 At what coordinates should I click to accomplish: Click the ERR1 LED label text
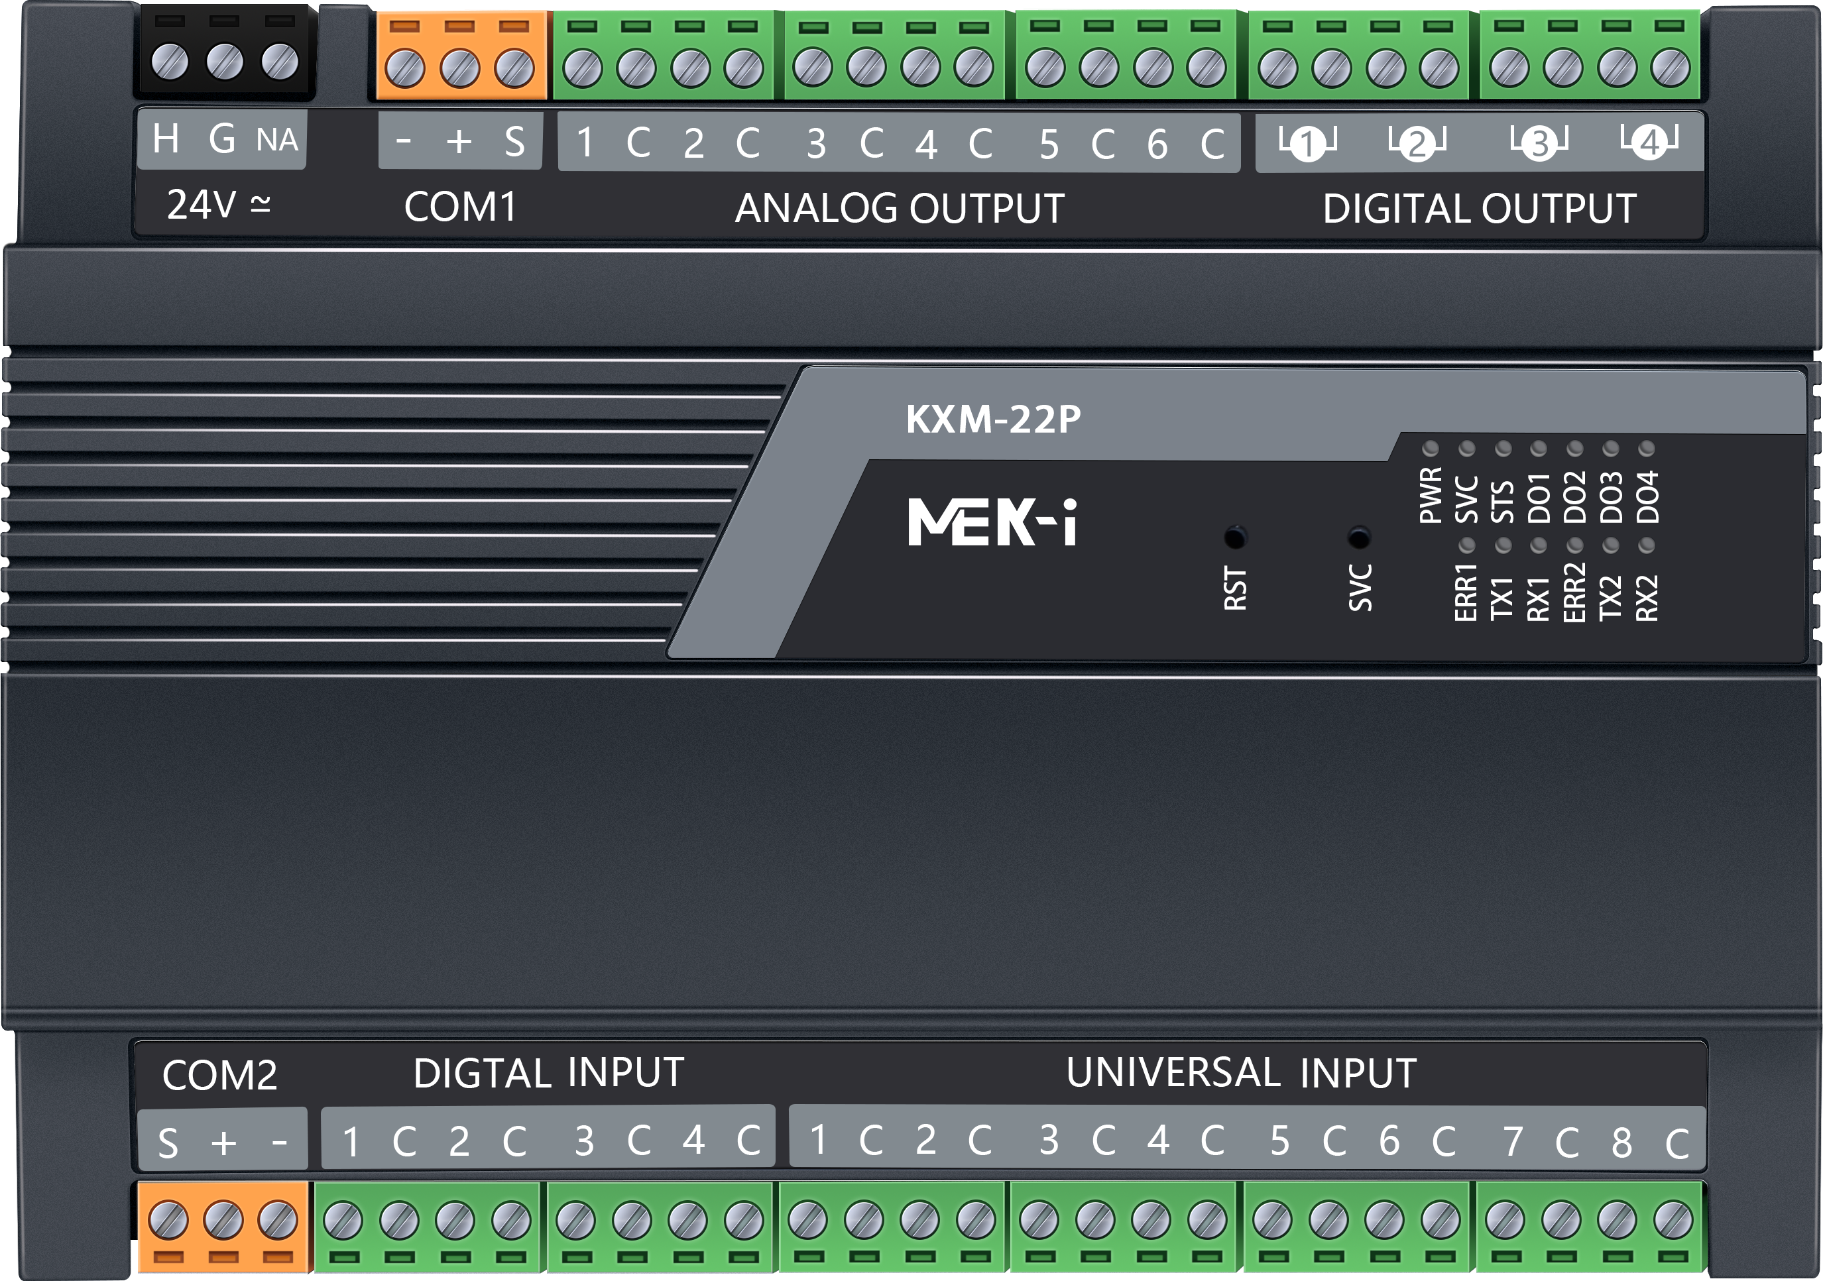(1466, 592)
